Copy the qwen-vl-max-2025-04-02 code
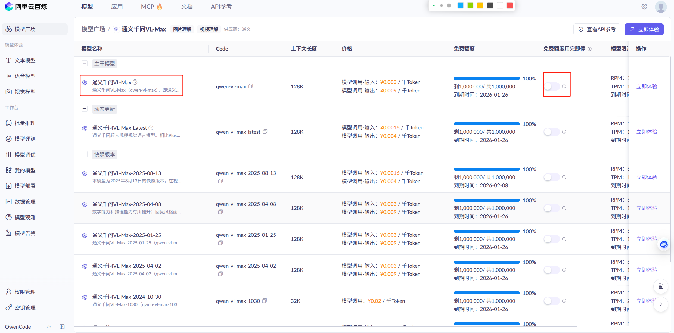Viewport: 674px width, 333px height. [x=220, y=274]
